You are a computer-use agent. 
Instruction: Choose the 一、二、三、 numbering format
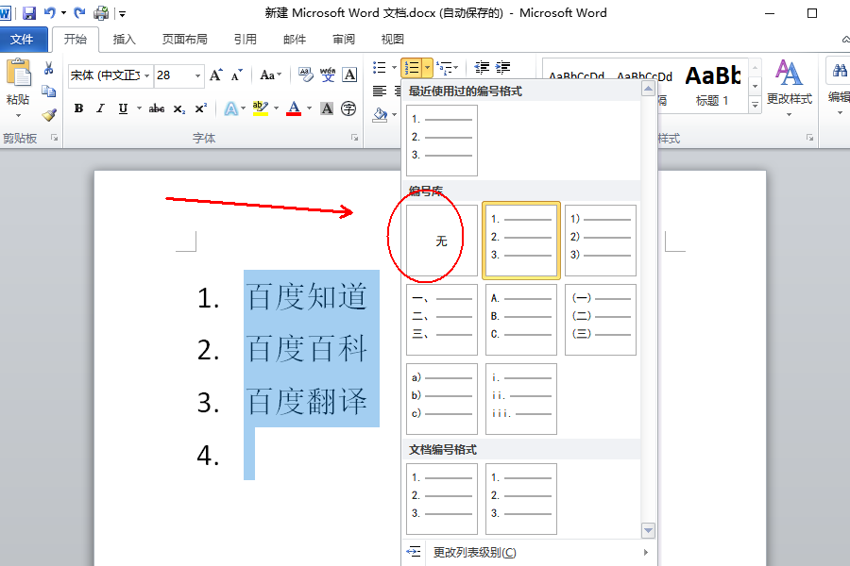442,320
